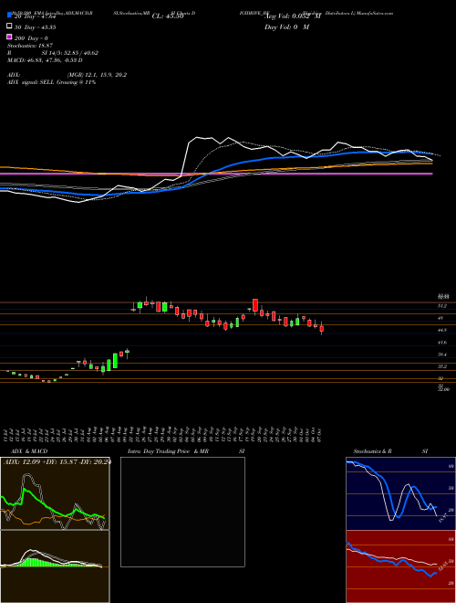Screen dimensions: 456x603
Task: Click the 51.2 price axis label
Action: pyautogui.click(x=442, y=306)
